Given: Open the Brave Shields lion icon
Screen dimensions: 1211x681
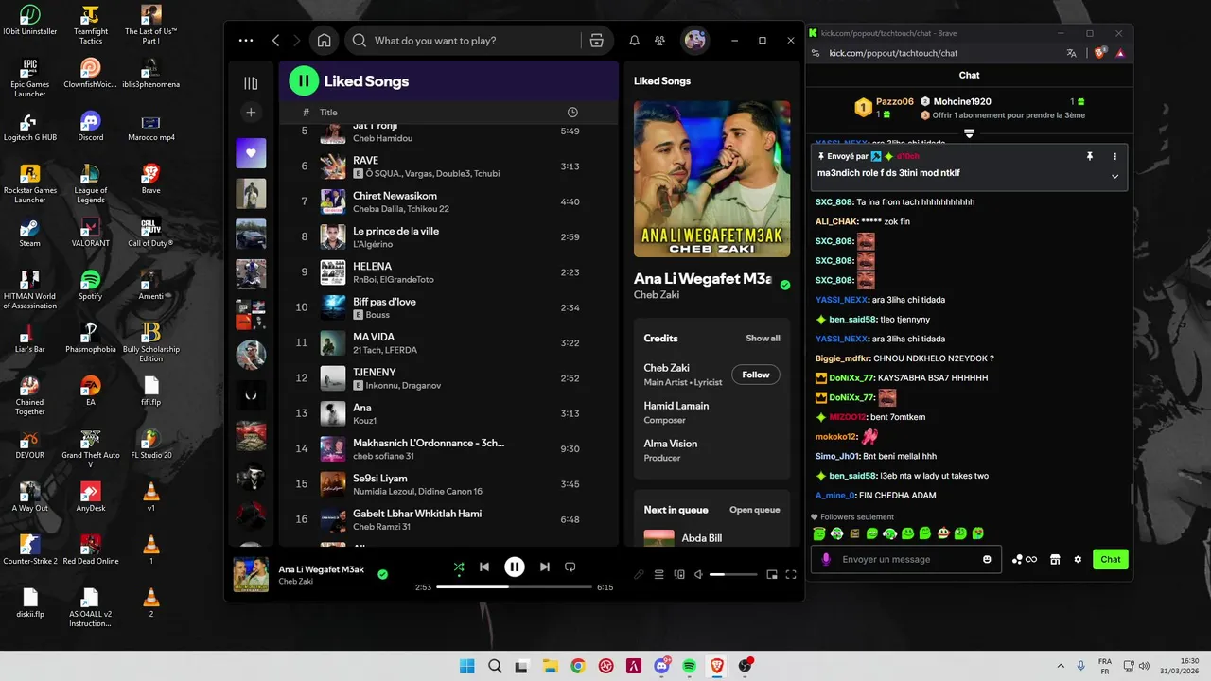Looking at the screenshot, I should click(1099, 53).
